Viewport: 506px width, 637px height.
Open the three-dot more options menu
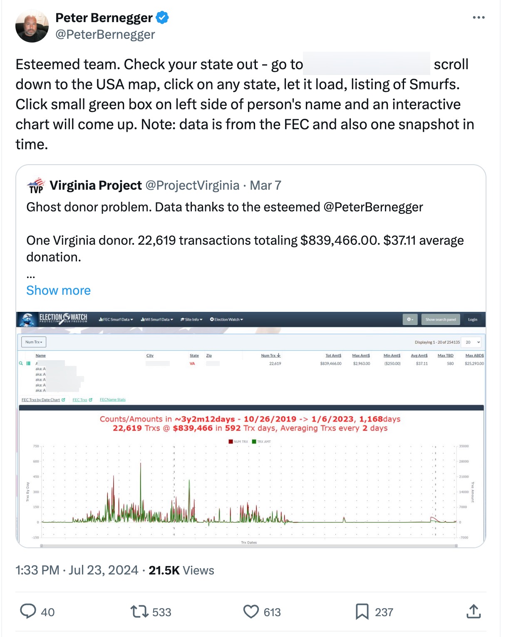click(x=479, y=18)
